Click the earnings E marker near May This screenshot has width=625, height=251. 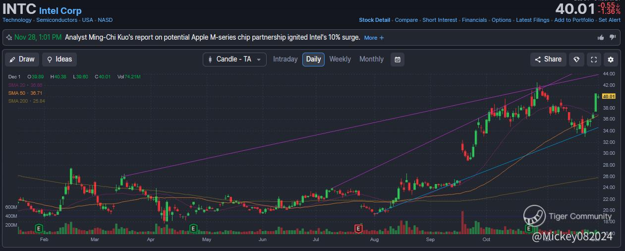[x=193, y=228]
